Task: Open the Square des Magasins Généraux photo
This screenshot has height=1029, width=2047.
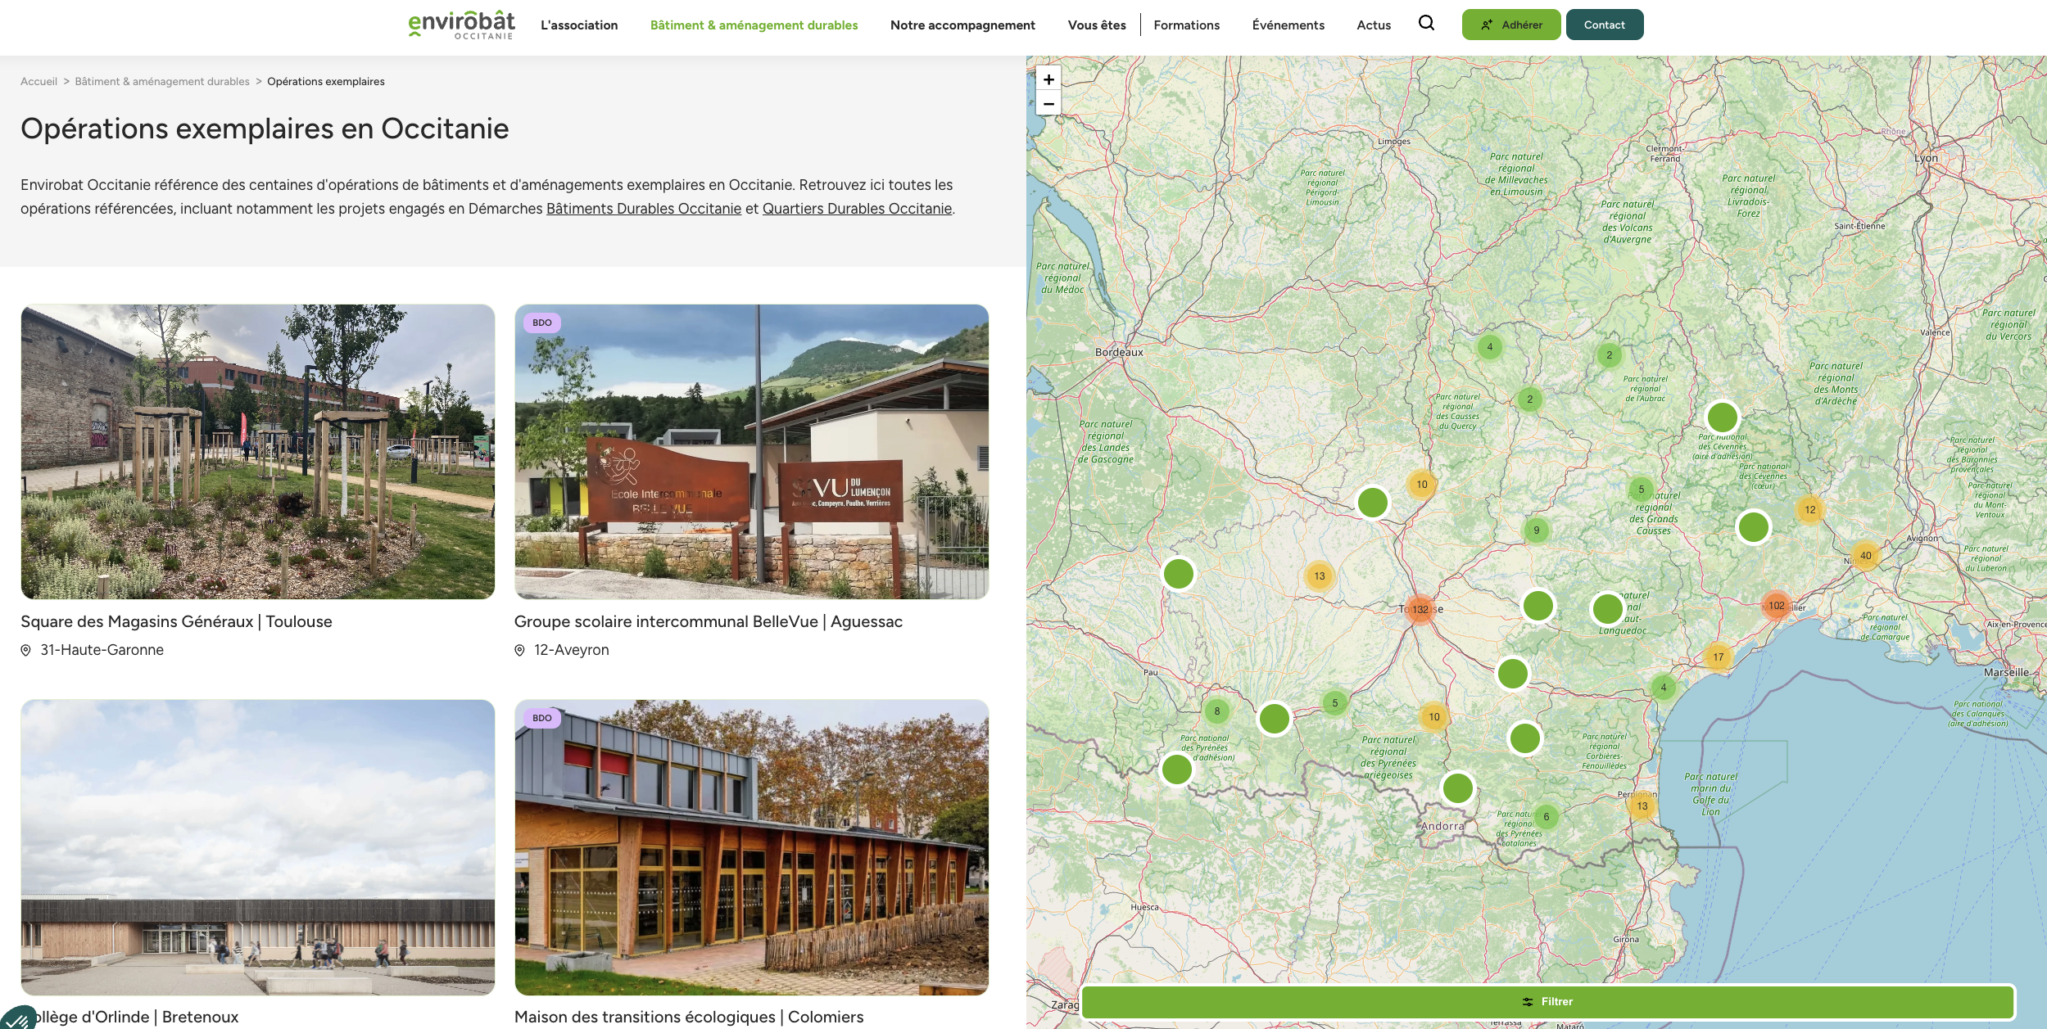Action: pos(258,452)
